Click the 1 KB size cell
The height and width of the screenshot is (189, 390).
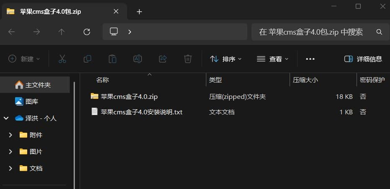[x=346, y=112]
